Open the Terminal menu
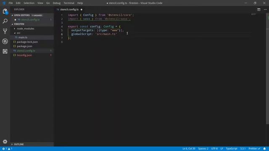The width and height of the screenshot is (269, 151). click(x=69, y=3)
